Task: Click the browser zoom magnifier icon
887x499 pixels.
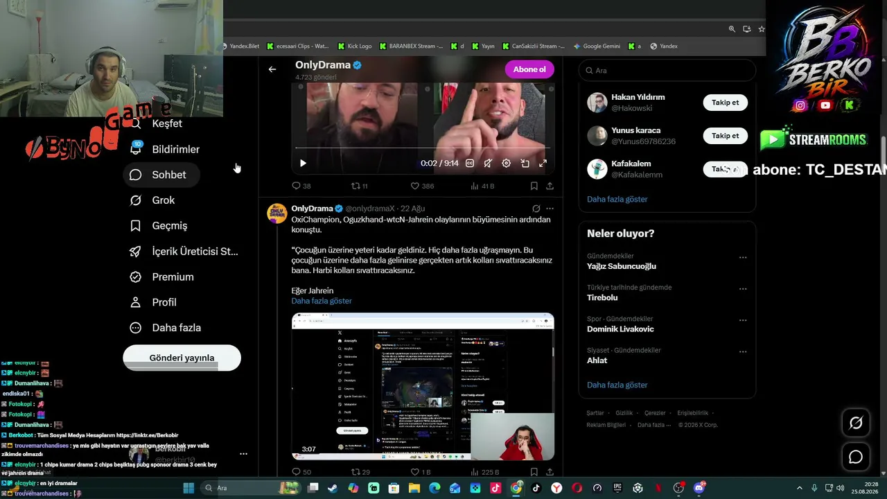Action: (x=732, y=29)
